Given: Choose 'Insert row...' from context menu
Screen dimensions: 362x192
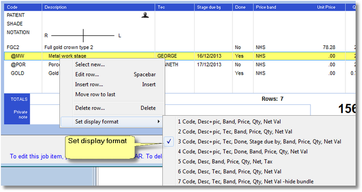Looking at the screenshot, I should pos(89,84).
